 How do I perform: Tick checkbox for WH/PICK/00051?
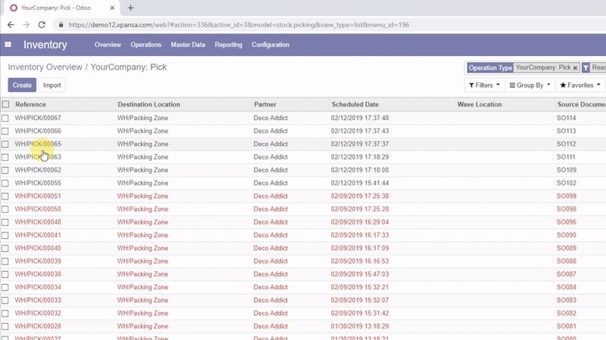click(5, 196)
